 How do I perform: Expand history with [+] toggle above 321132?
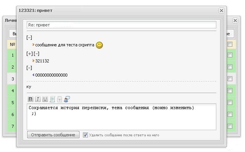(x=29, y=54)
